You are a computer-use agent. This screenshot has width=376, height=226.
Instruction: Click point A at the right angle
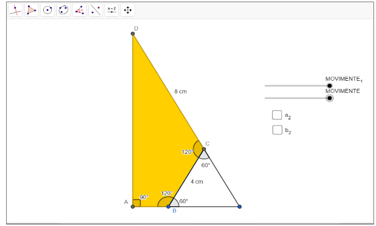(x=133, y=207)
